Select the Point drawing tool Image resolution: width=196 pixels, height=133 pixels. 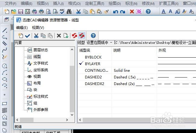click(5, 95)
